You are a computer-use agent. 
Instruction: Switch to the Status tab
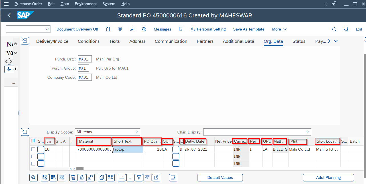pyautogui.click(x=299, y=41)
